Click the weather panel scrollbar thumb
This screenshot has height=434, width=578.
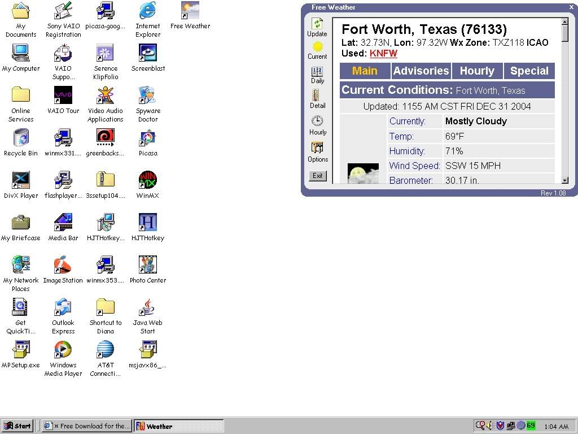point(564,33)
